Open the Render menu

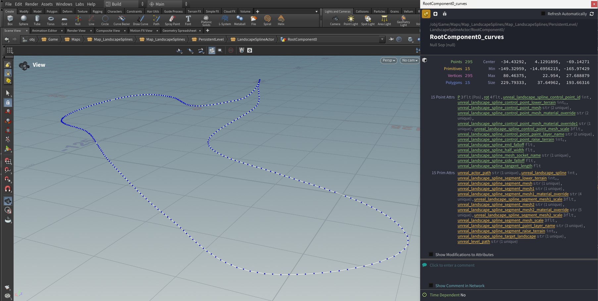coord(31,4)
